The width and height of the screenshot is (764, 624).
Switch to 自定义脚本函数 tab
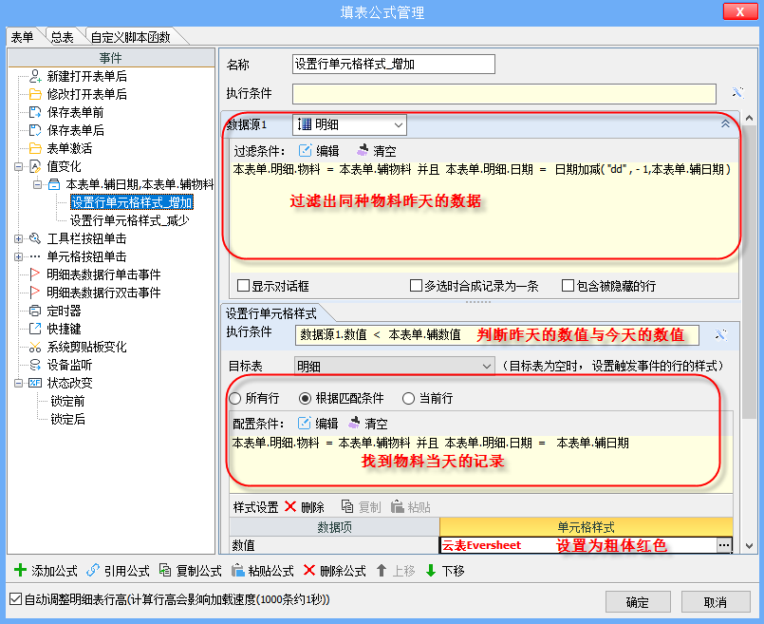[130, 37]
